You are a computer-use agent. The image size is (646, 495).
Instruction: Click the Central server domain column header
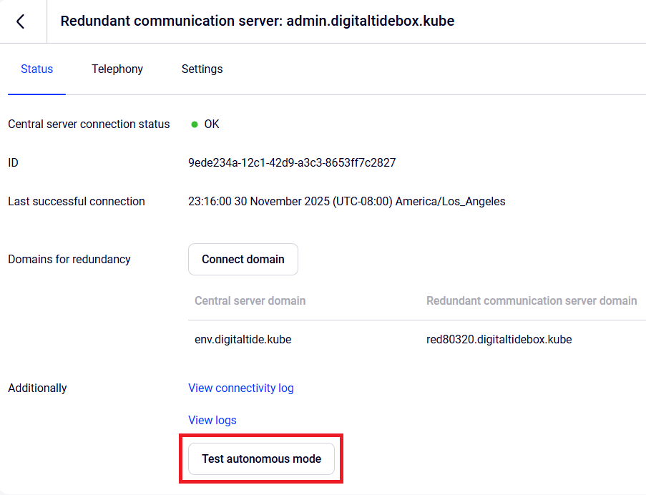click(x=250, y=301)
